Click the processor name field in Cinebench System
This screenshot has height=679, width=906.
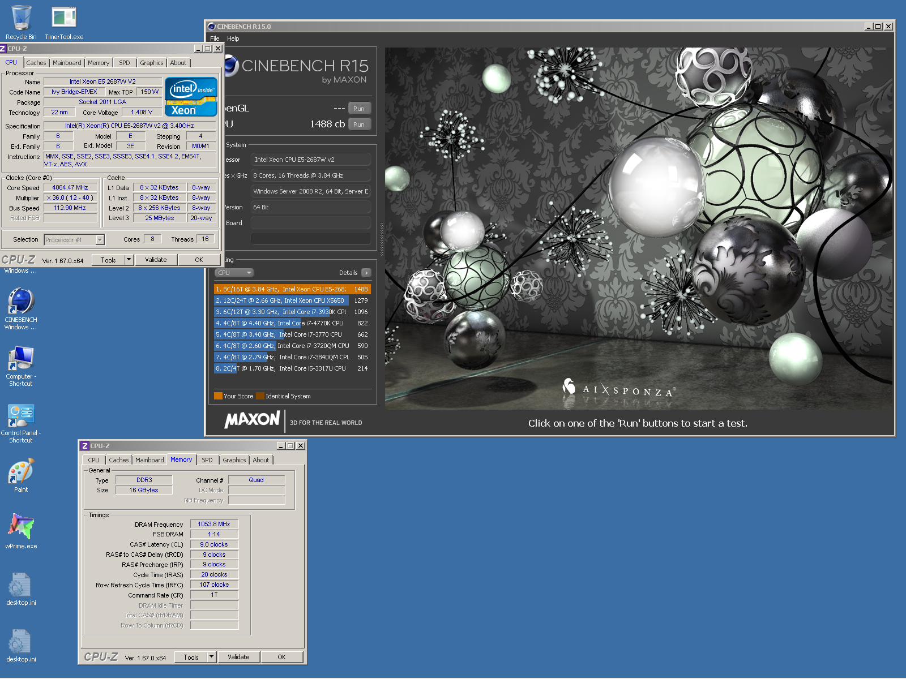311,160
